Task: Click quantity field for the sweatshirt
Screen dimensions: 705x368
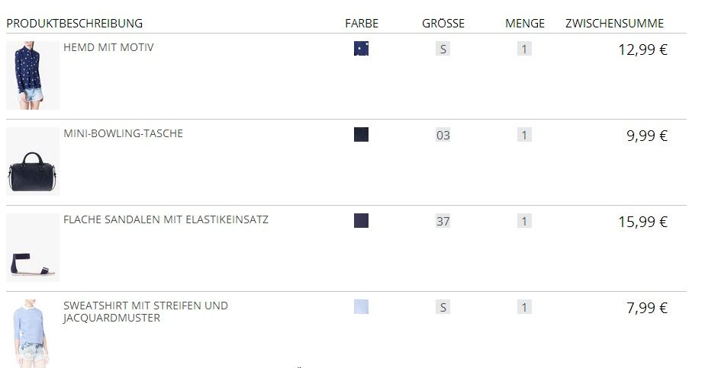Action: [x=524, y=308]
